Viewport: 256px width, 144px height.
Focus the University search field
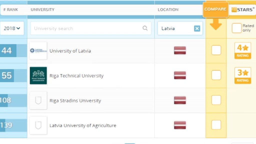pos(90,28)
